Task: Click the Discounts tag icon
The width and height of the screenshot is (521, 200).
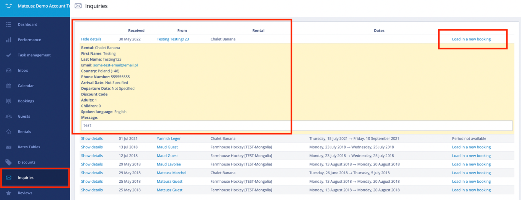Action: coord(9,162)
